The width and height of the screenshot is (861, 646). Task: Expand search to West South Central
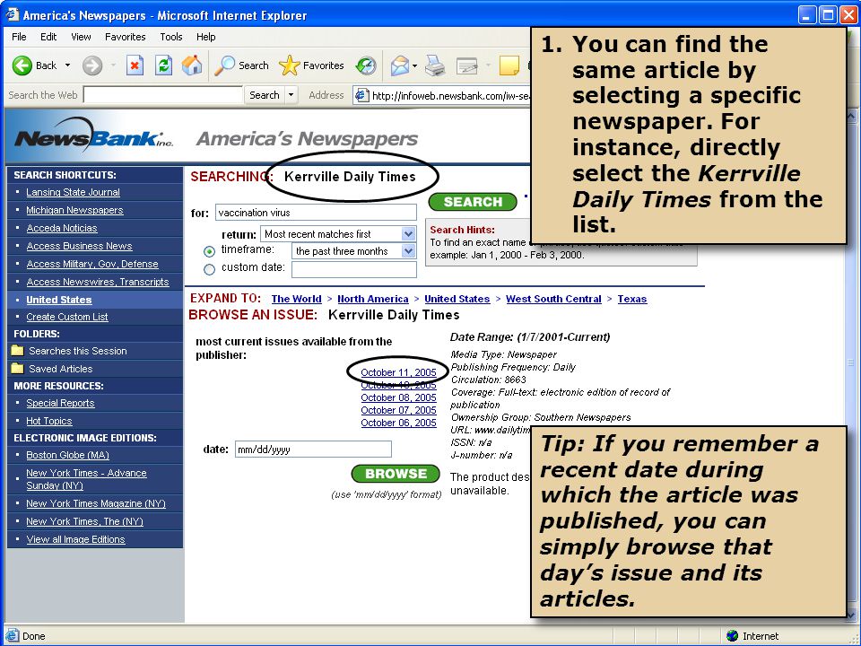553,299
